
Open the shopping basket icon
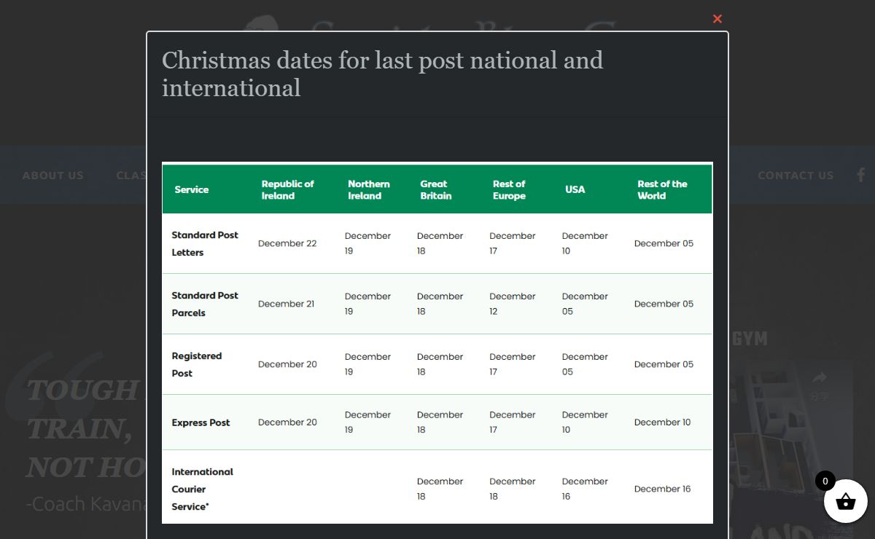tap(846, 501)
